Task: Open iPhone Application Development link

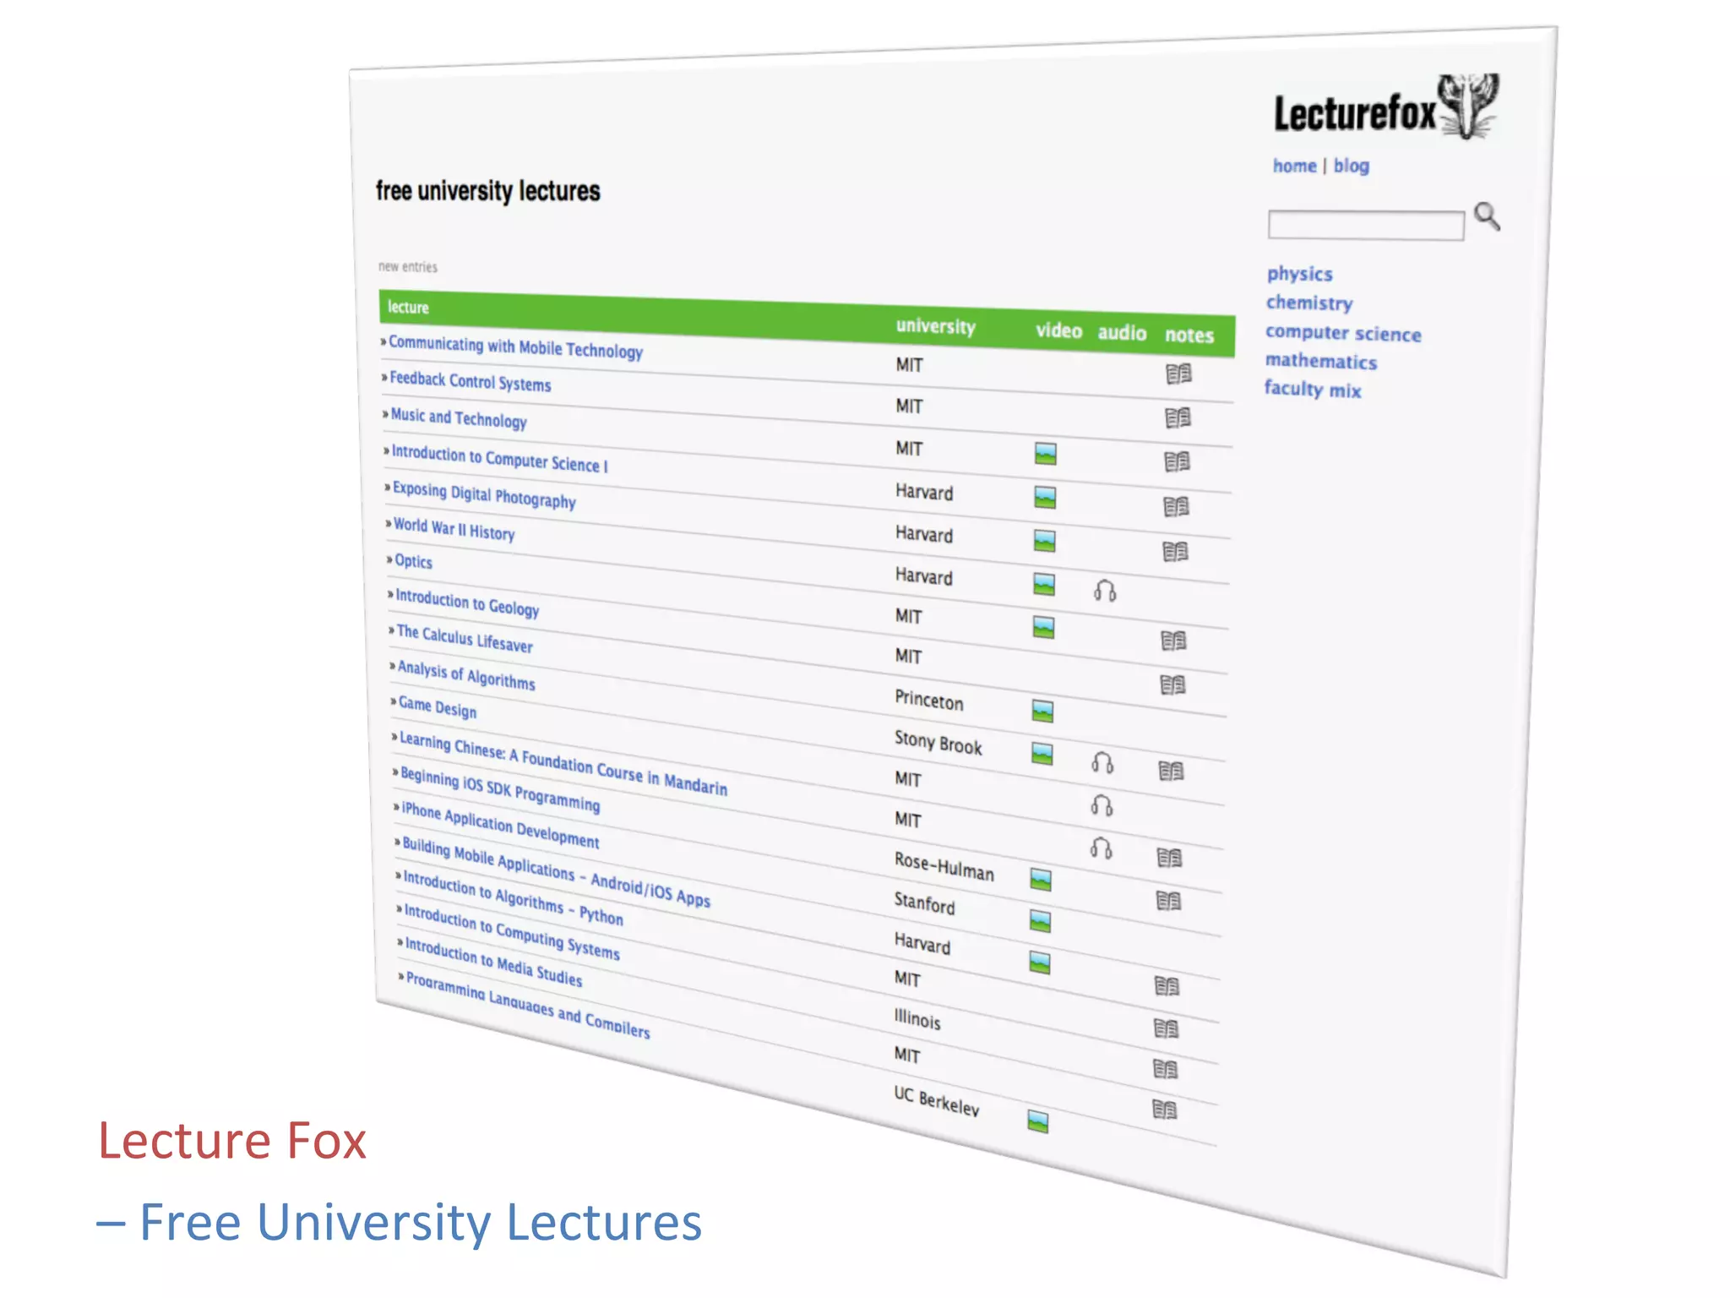Action: pos(500,825)
